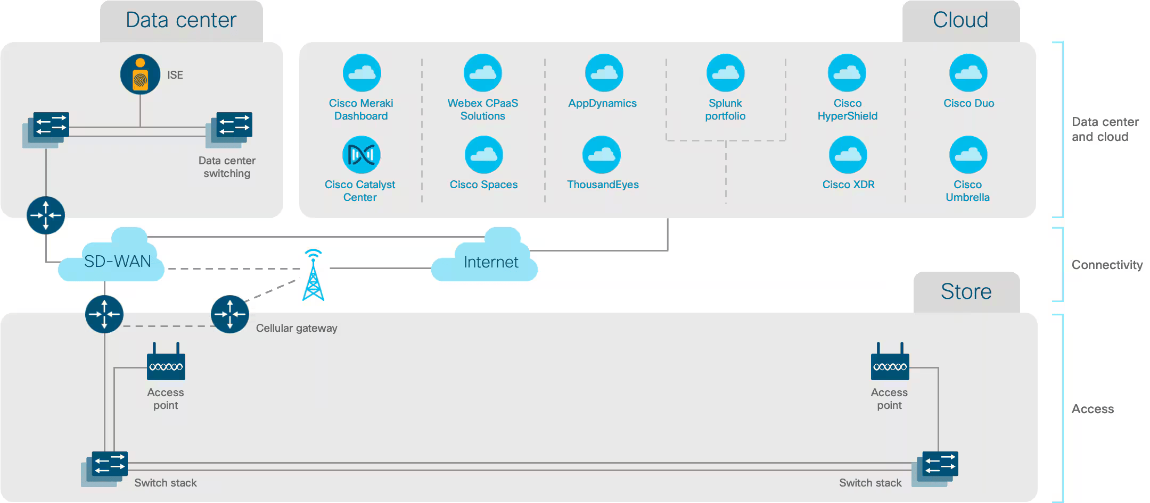The image size is (1150, 503).
Task: Click the 'Access' layer label
Action: click(x=1092, y=409)
